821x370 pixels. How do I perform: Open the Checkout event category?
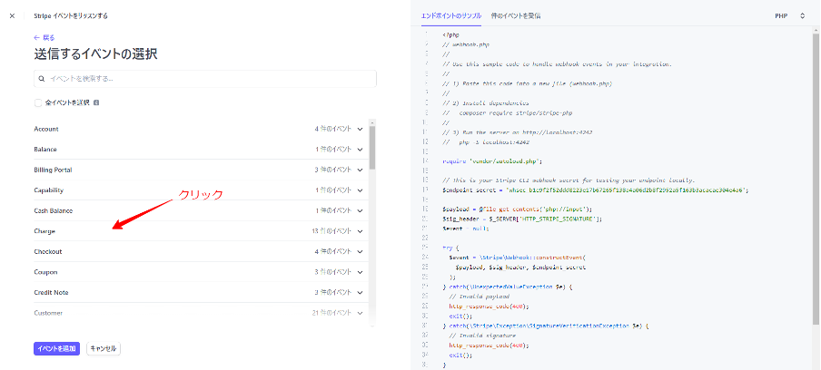click(48, 251)
